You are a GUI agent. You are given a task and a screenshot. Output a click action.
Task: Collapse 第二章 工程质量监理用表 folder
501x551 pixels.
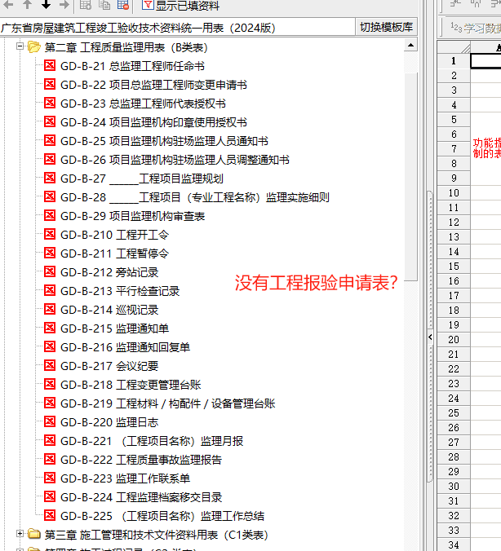[20, 46]
